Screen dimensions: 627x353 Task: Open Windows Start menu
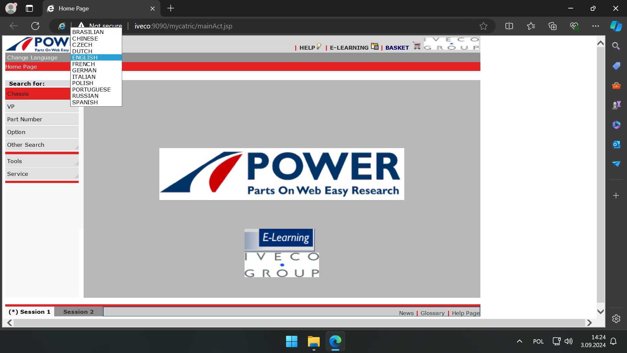pyautogui.click(x=292, y=342)
